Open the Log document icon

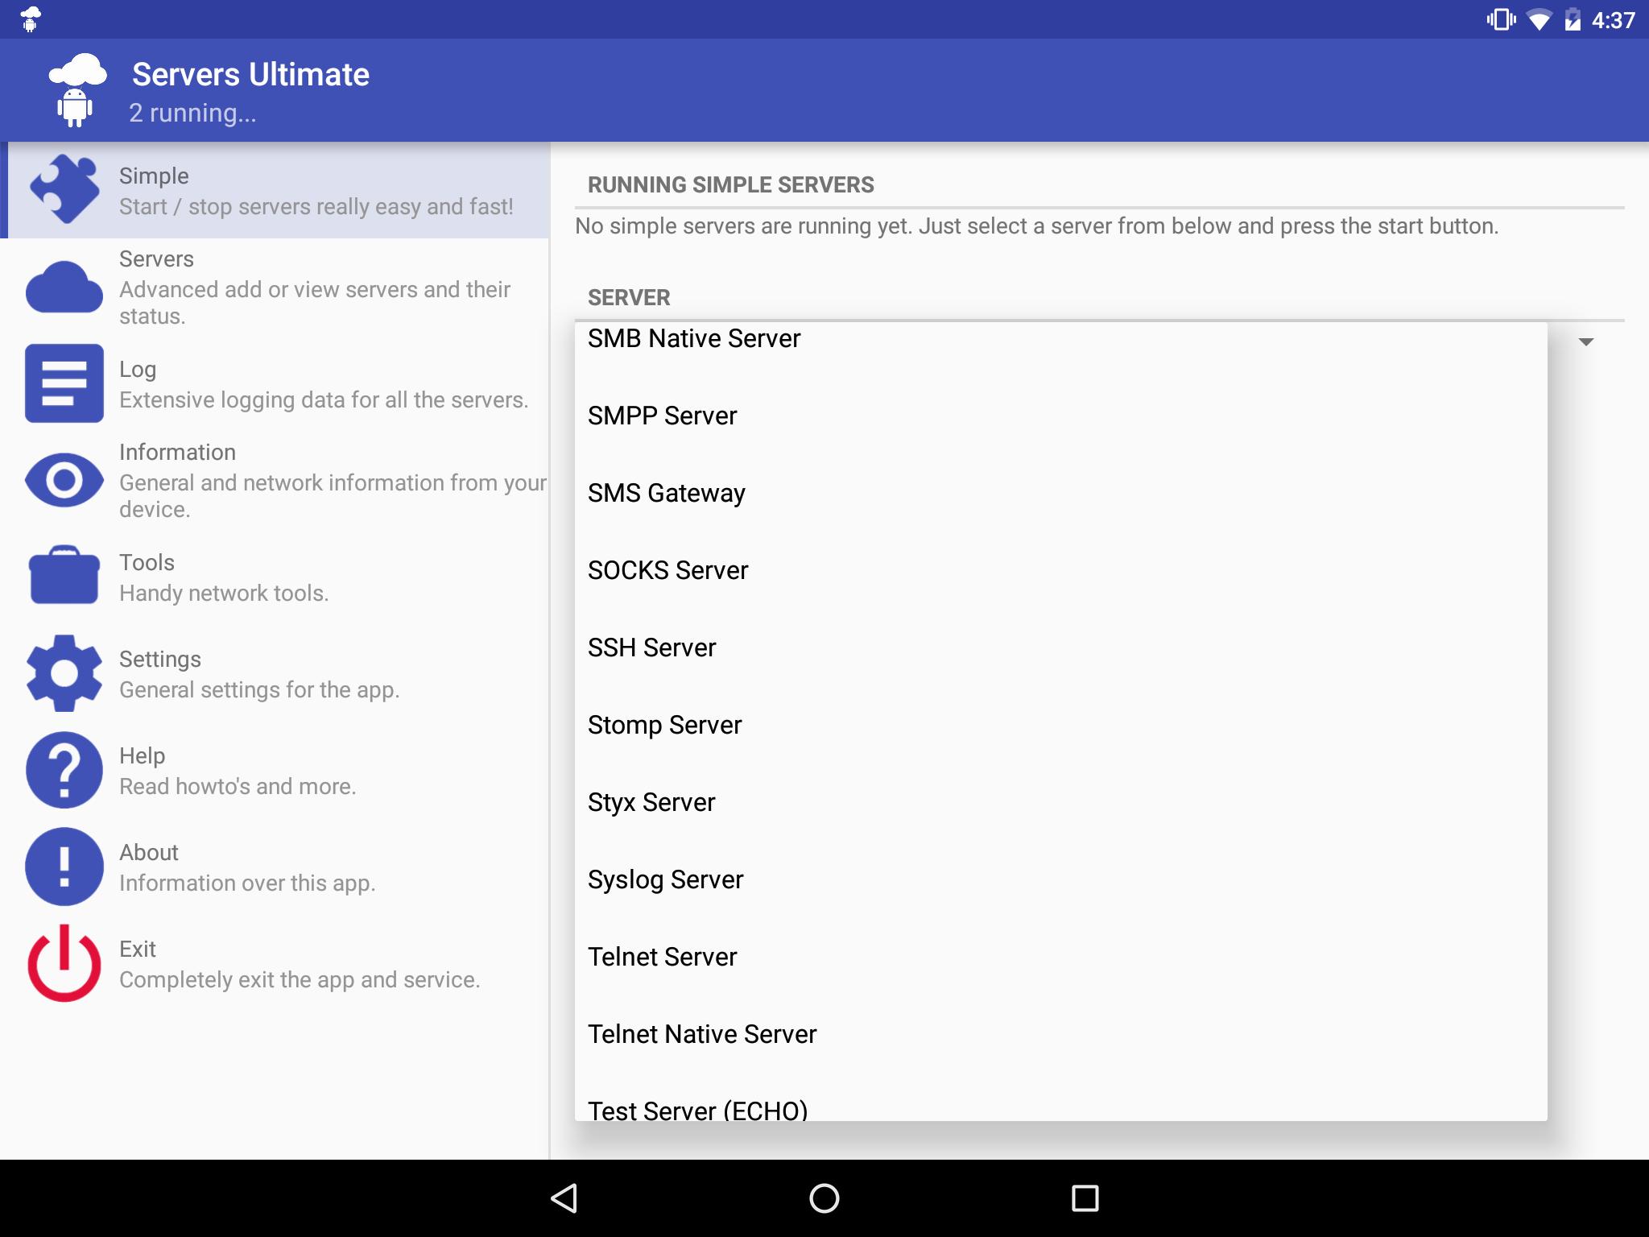pyautogui.click(x=64, y=383)
